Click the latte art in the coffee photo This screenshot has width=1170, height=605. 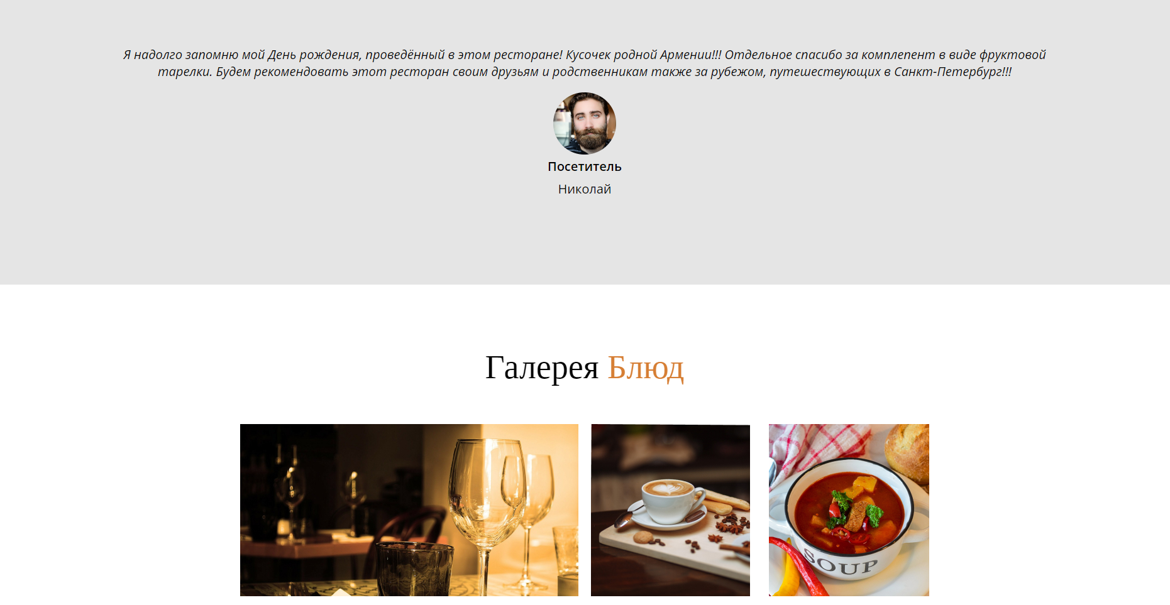coord(668,488)
